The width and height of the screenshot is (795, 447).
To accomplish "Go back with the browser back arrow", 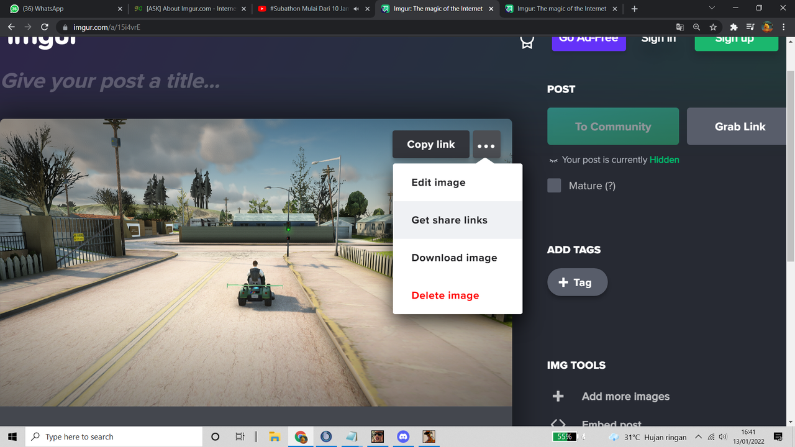I will coord(11,27).
